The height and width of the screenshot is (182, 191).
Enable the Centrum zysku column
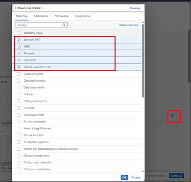tap(19, 74)
